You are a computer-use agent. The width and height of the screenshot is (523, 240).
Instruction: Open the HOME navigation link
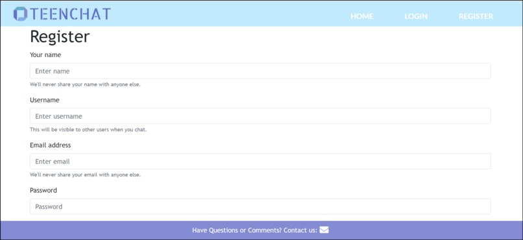tap(362, 16)
